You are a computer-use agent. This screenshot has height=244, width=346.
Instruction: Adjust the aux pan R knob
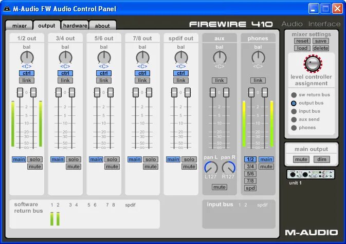228,168
